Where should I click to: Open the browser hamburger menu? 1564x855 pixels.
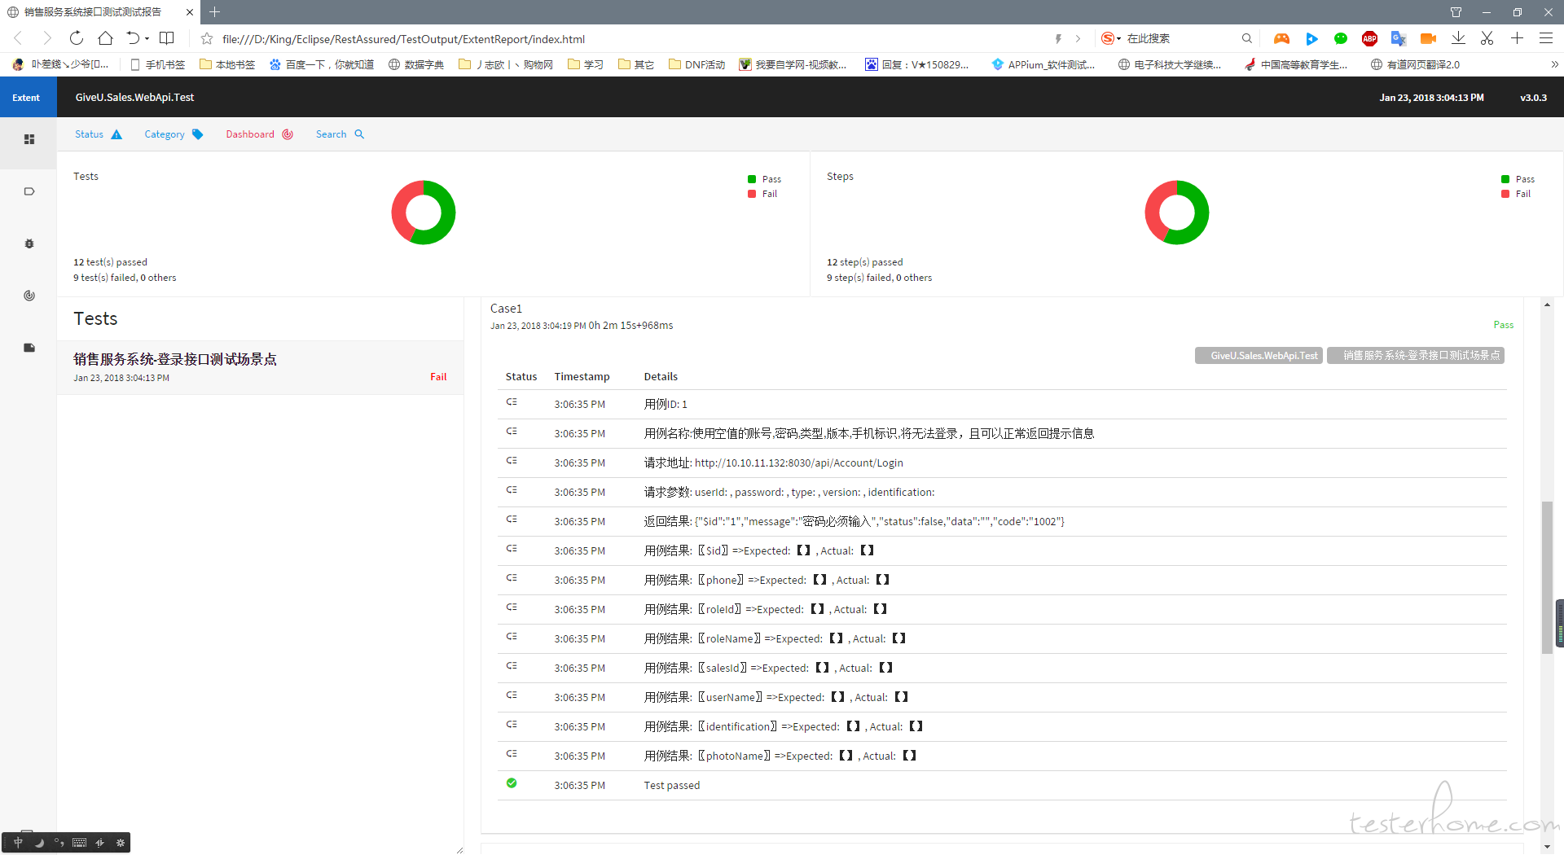click(x=1545, y=38)
